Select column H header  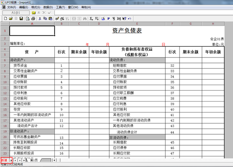click(213, 24)
